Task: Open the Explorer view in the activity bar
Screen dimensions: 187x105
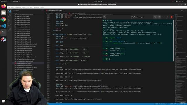Action: [9, 11]
